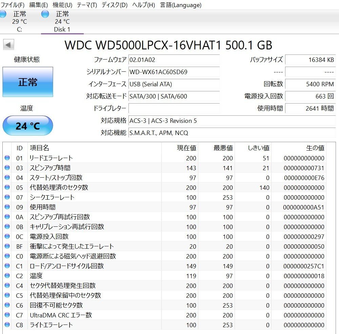
Task: Click the power on count 663 回
Action: click(x=311, y=96)
